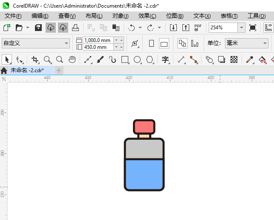Select the Crop tool
Screen dimensions: 274x220
[35, 59]
